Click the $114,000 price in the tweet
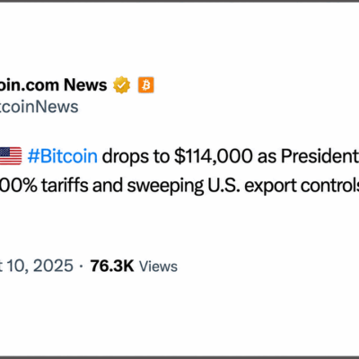The width and height of the screenshot is (359, 359). pos(214,156)
